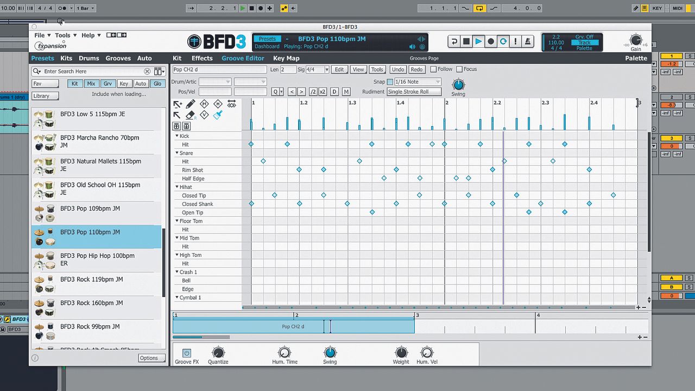This screenshot has height=391, width=695.
Task: Click the BFD3 record button
Action: point(491,41)
